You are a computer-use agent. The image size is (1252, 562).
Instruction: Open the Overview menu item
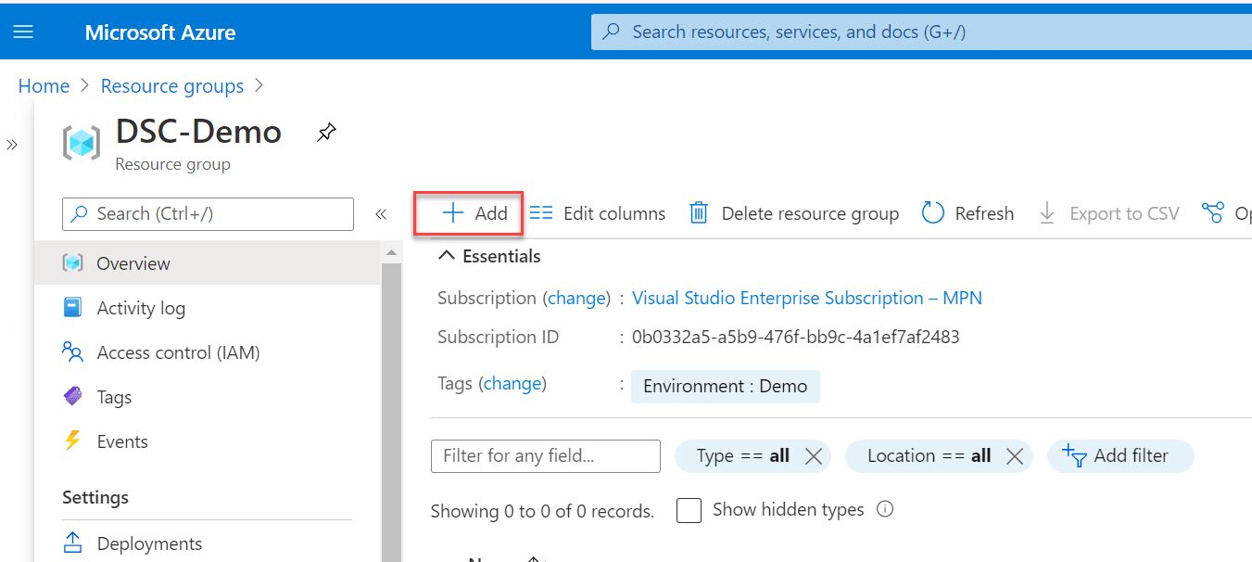[208, 263]
